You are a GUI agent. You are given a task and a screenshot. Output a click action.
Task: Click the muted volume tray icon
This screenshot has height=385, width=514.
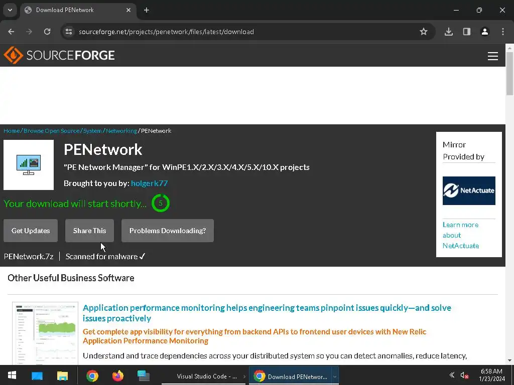click(x=464, y=375)
